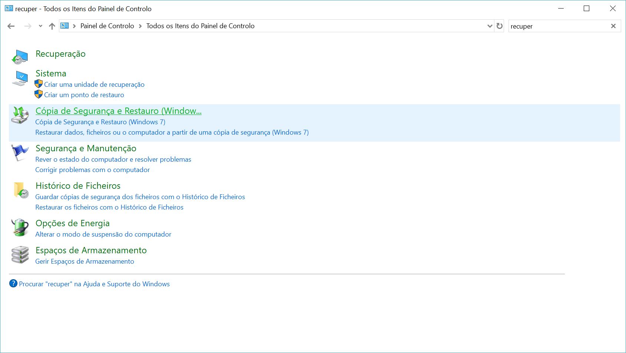Click Cópia de Segurança e Restauro (Windows 7) sublink

[x=100, y=122]
